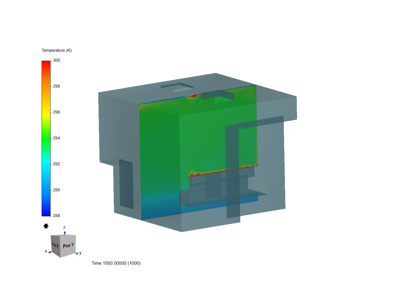This screenshot has width=397, height=298.
Task: Click the Time 1000.00000 (1000) text
Action: click(x=116, y=263)
